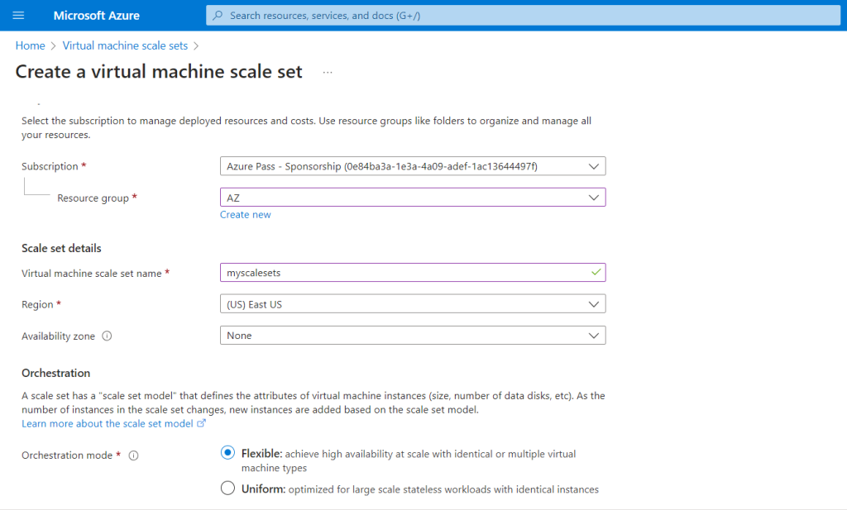The image size is (847, 510).
Task: Click the Microsoft Azure logo text
Action: coord(97,16)
